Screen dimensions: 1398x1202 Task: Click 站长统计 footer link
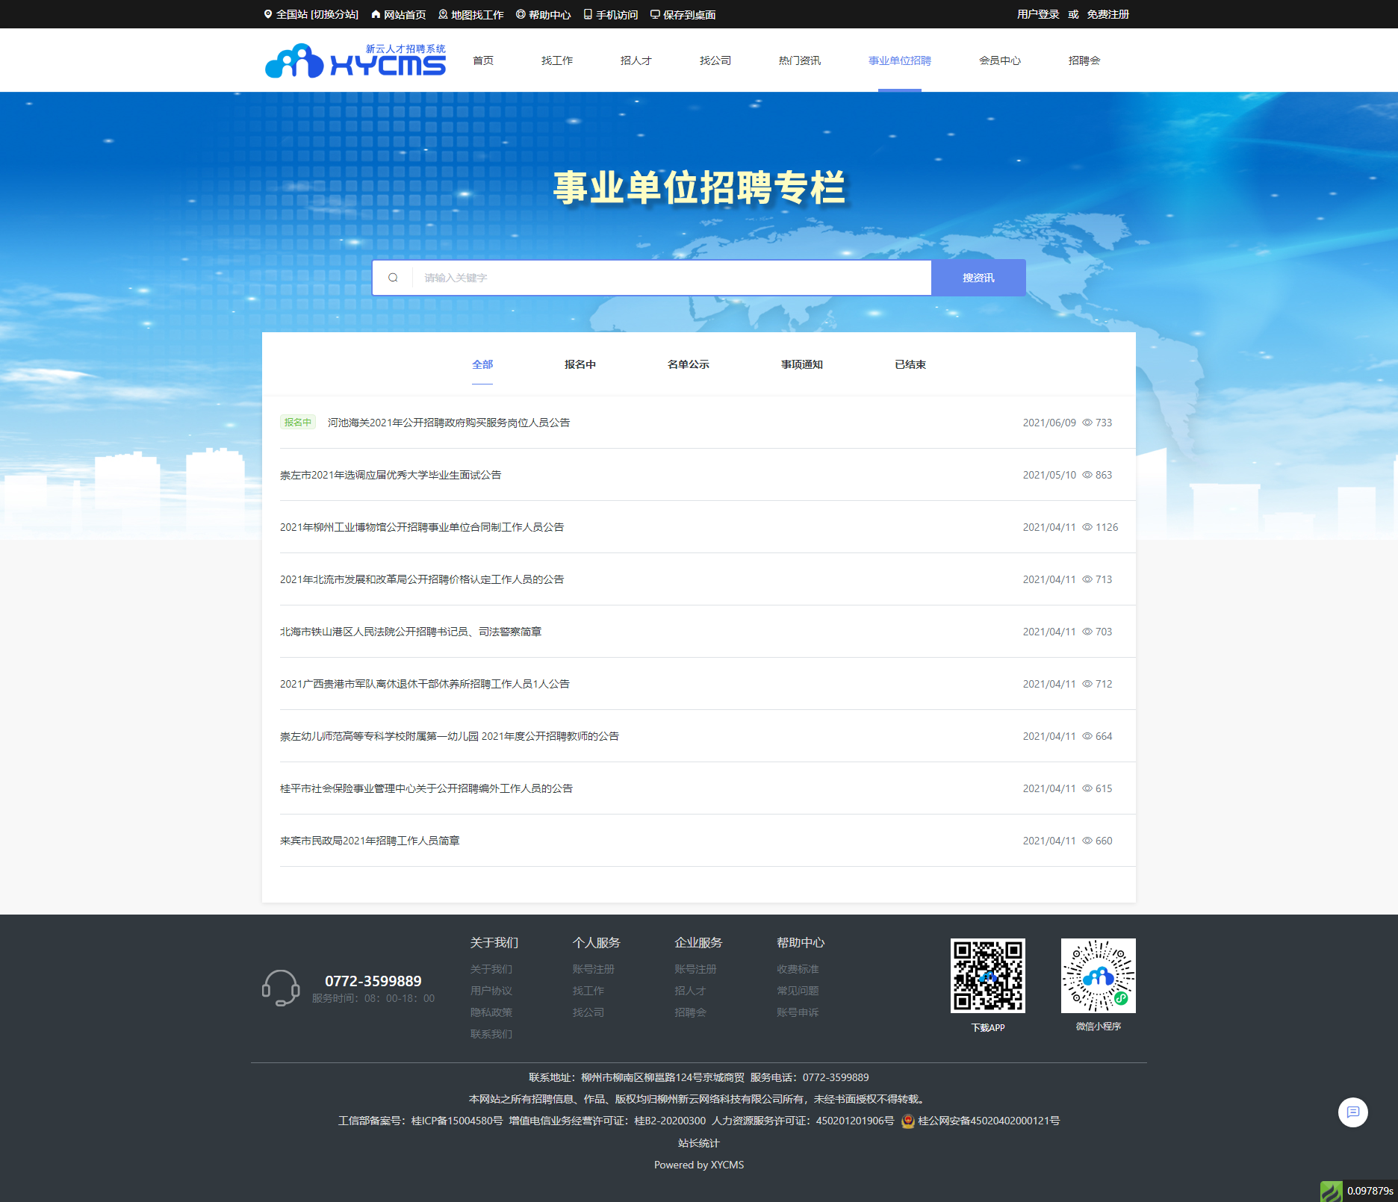(699, 1143)
